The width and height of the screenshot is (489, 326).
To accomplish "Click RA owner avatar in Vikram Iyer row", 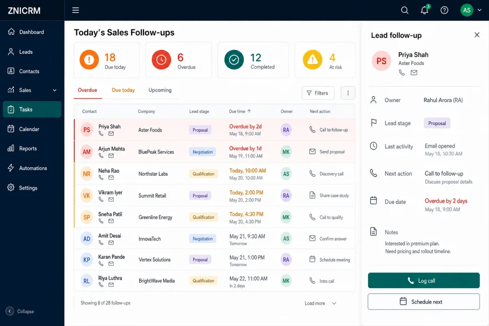I will [286, 196].
